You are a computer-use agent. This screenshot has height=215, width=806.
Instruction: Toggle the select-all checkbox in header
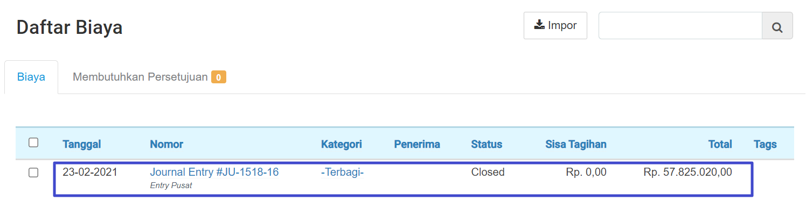coord(33,143)
